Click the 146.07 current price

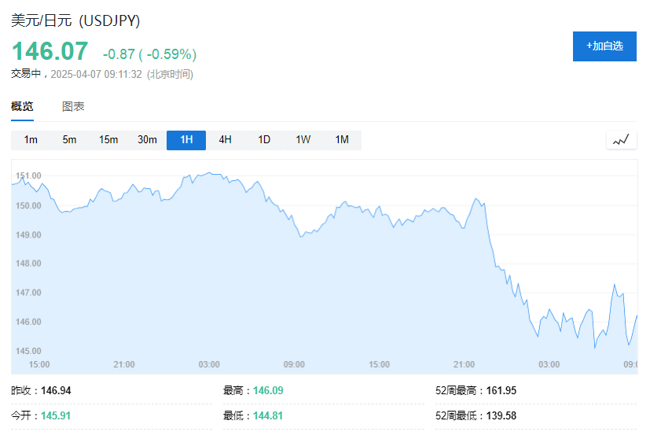[50, 51]
